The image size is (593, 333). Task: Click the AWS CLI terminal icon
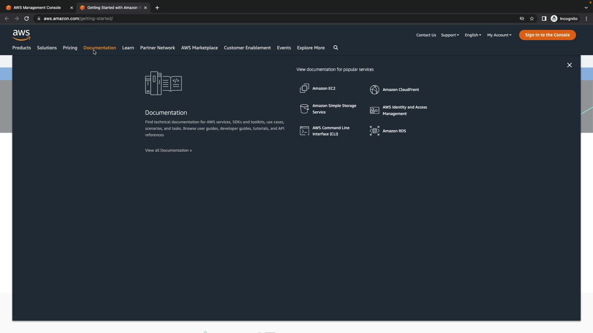[304, 131]
